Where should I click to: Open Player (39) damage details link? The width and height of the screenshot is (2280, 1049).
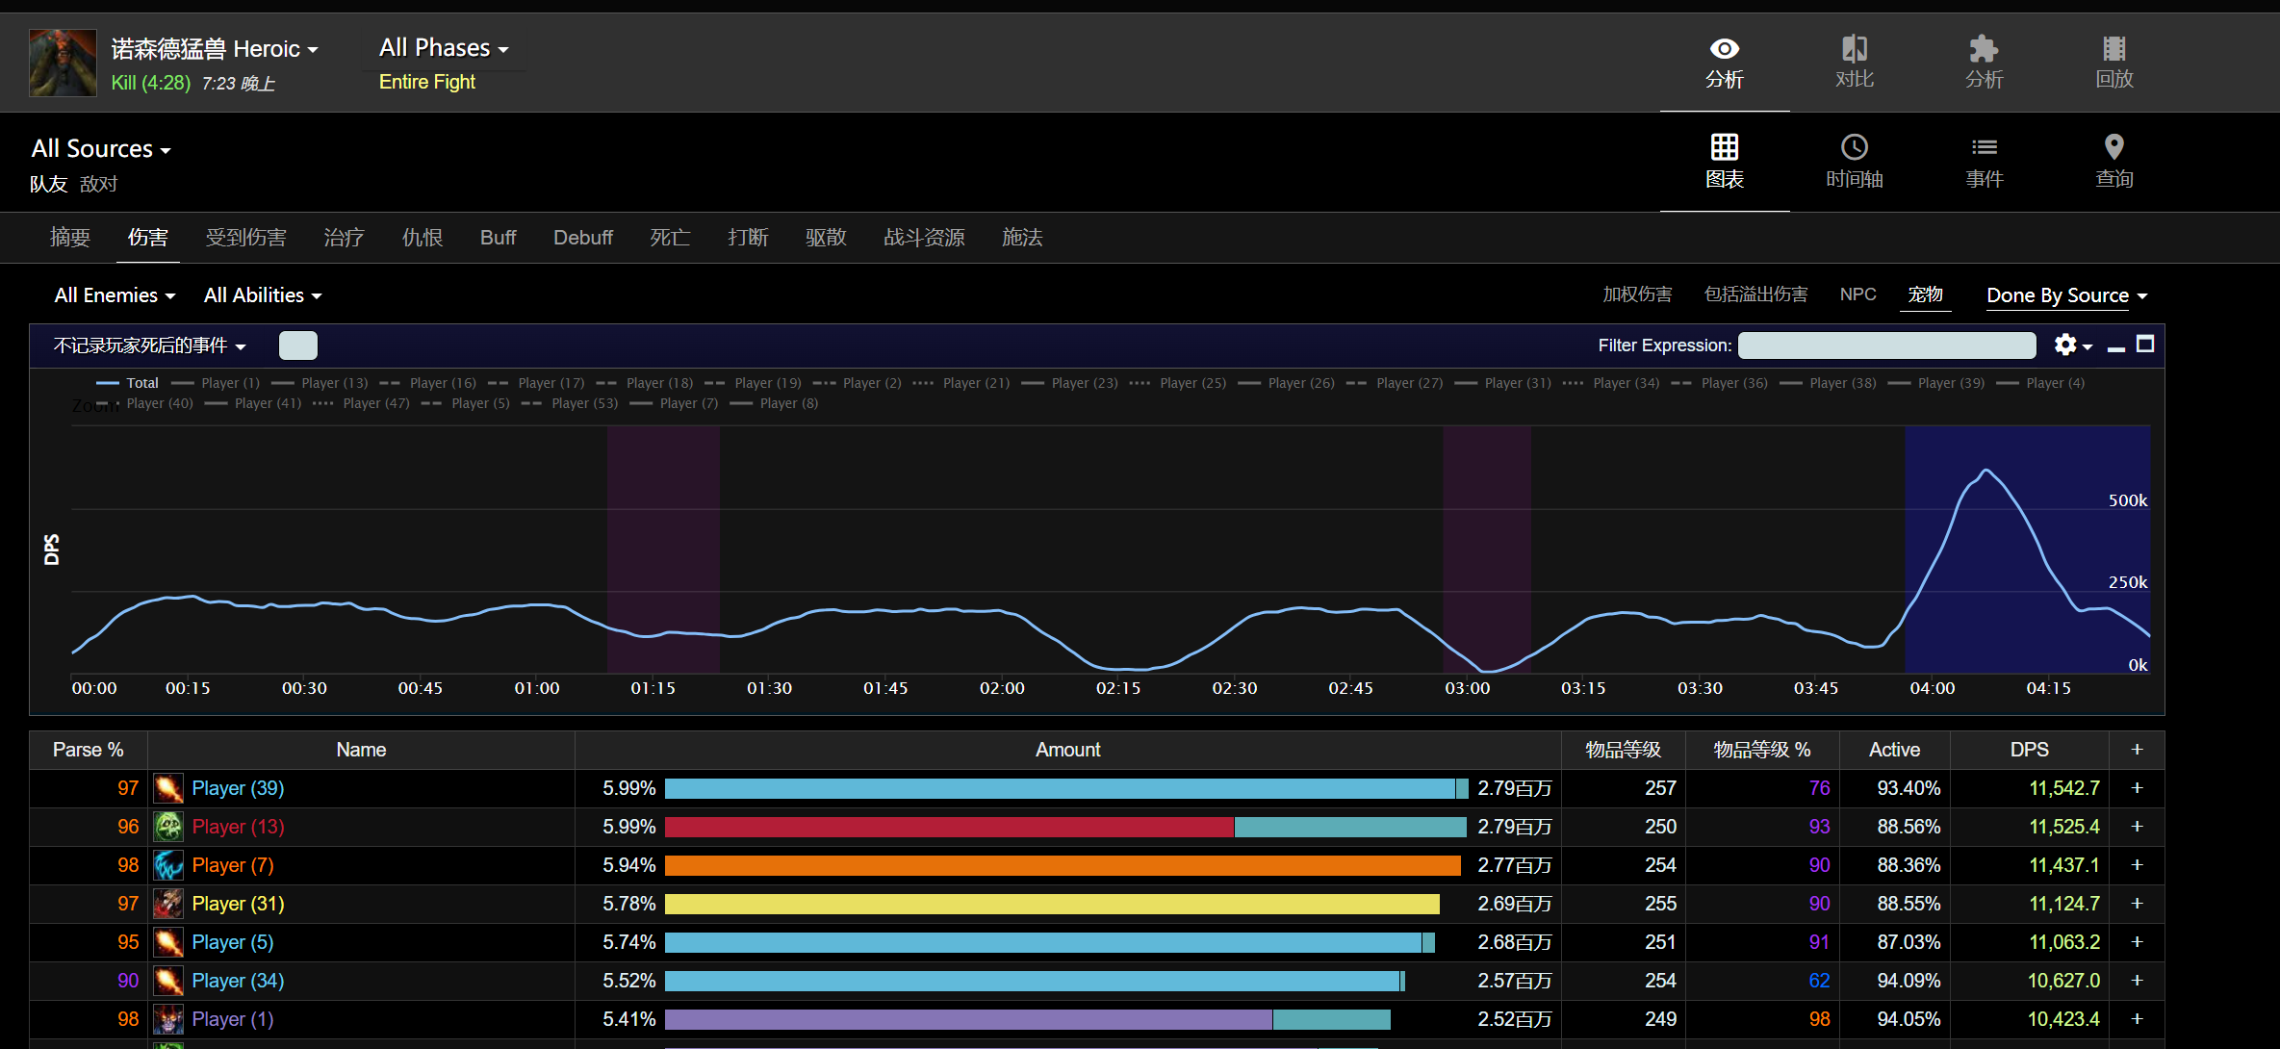coord(238,788)
